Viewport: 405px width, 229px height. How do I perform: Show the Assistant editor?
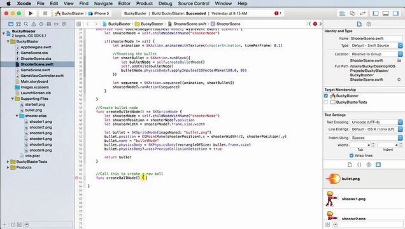pos(352,13)
